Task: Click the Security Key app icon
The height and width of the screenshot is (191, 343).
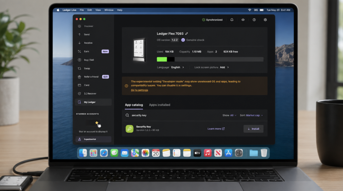Action: [x=130, y=129]
